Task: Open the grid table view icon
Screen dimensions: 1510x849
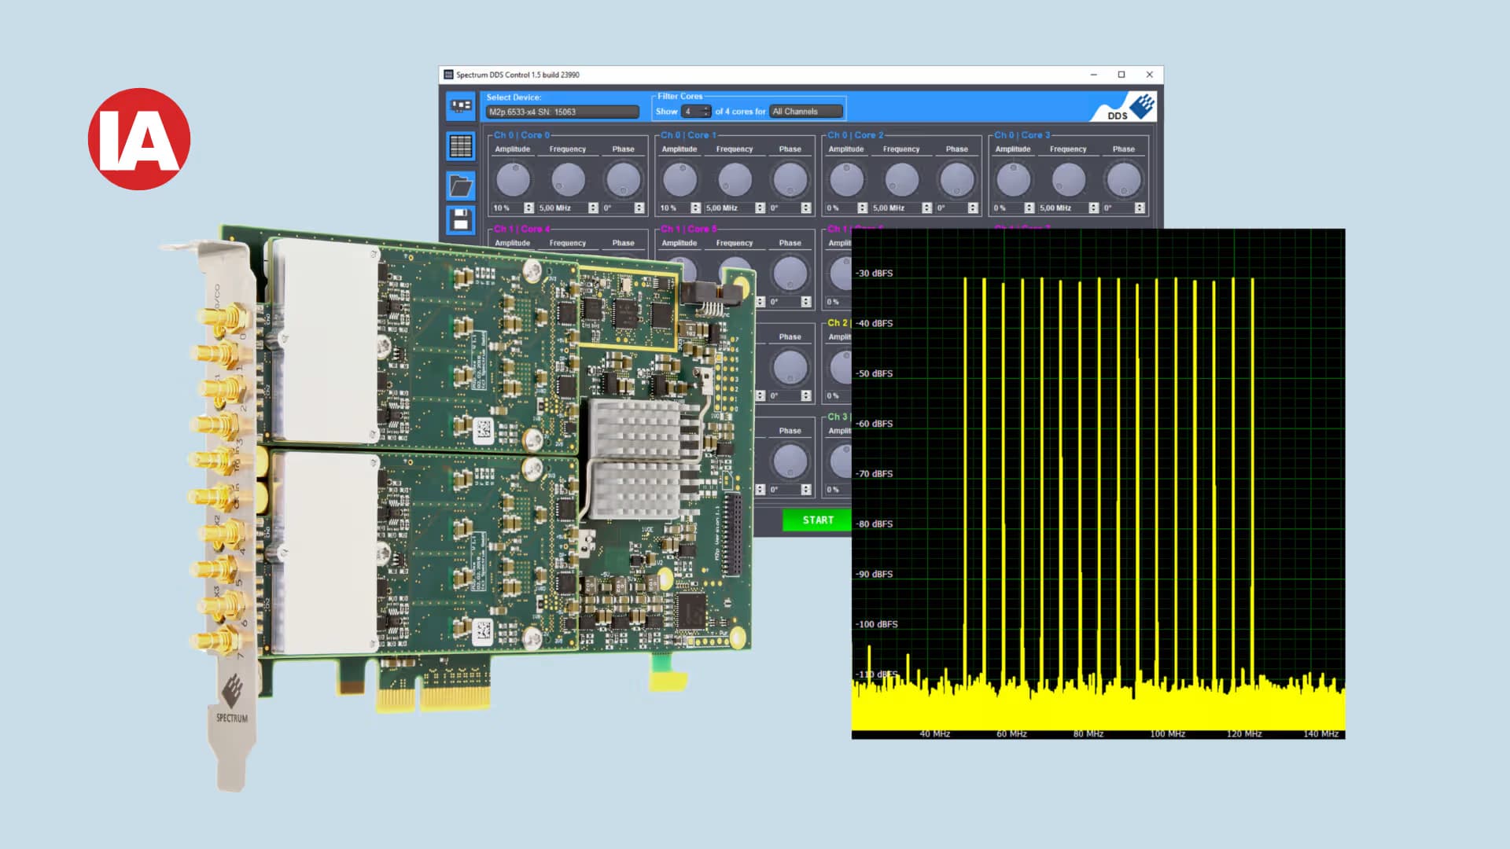Action: (461, 146)
